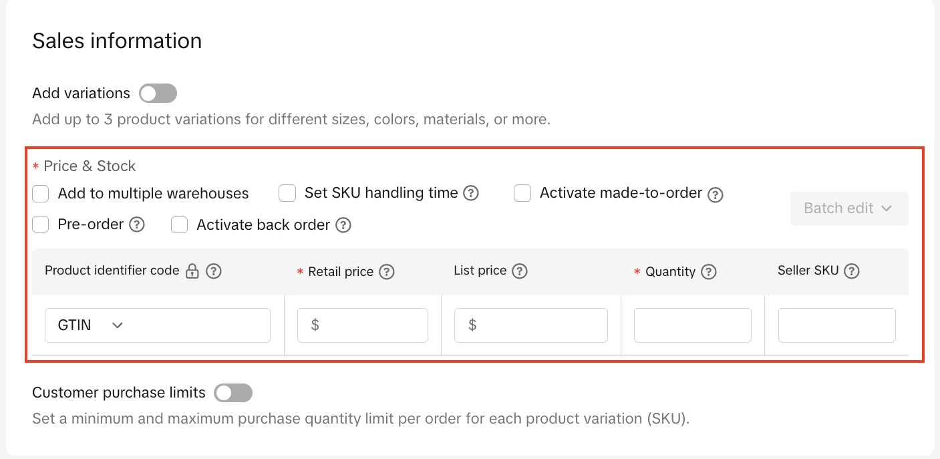The height and width of the screenshot is (459, 940).
Task: Click the Retail price help icon
Action: click(386, 272)
